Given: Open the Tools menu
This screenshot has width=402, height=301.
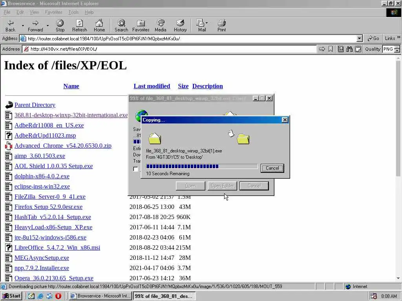Looking at the screenshot, I should (73, 12).
